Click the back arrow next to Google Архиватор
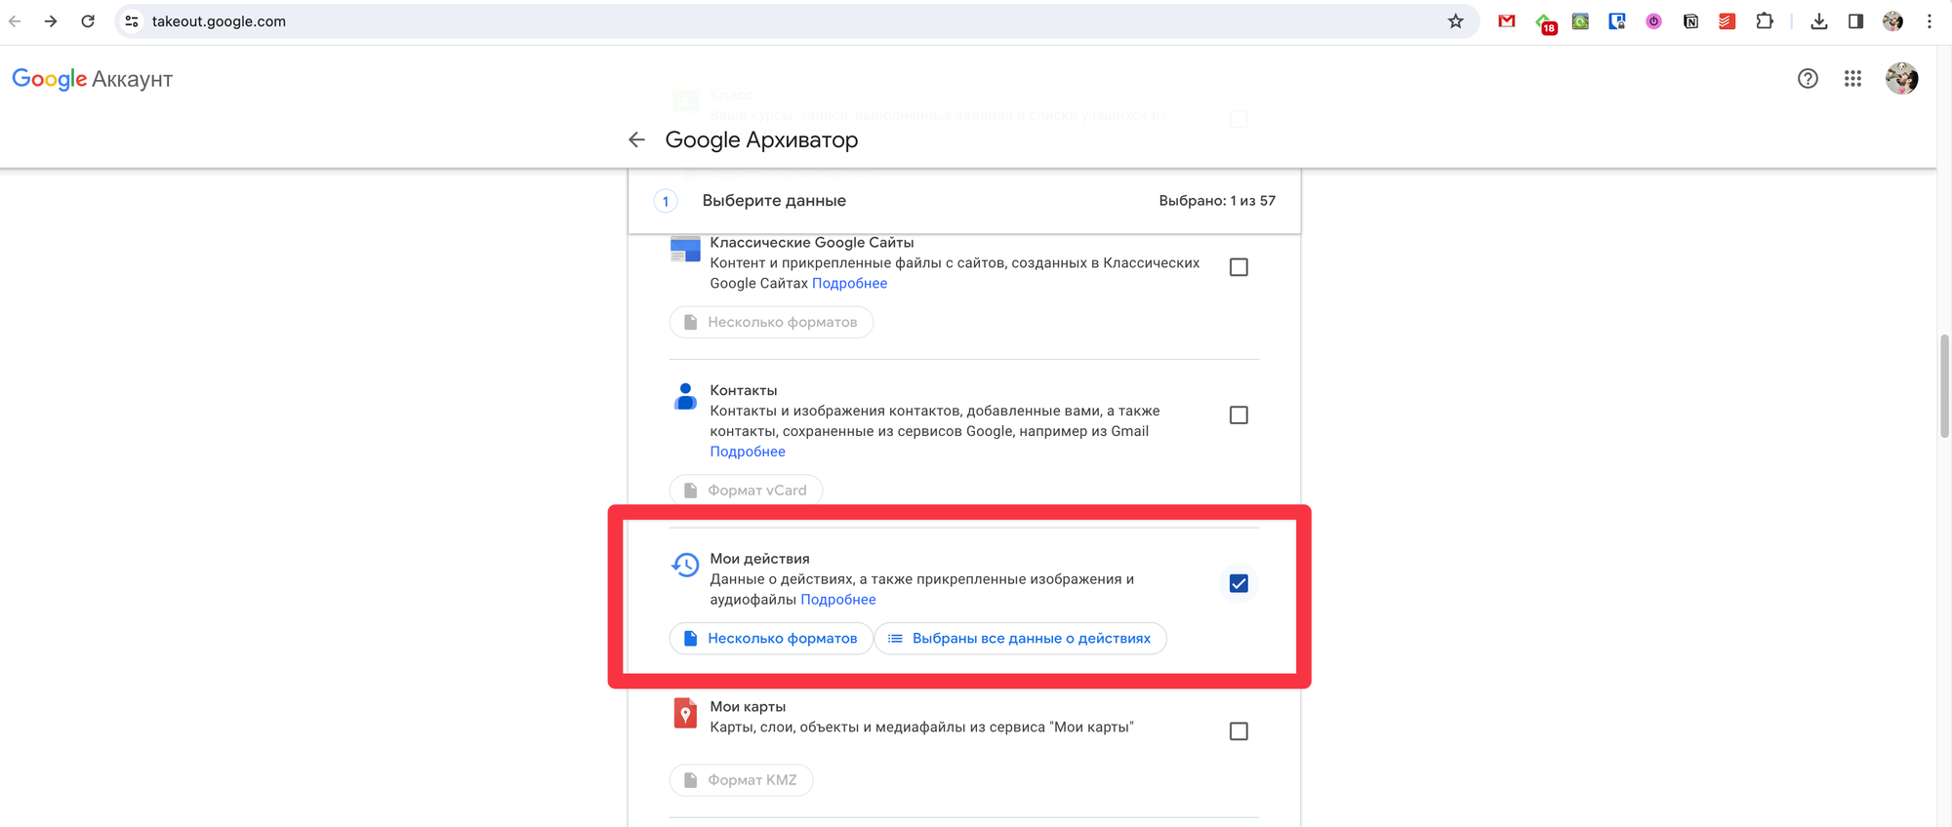Viewport: 1952px width, 827px height. (636, 140)
